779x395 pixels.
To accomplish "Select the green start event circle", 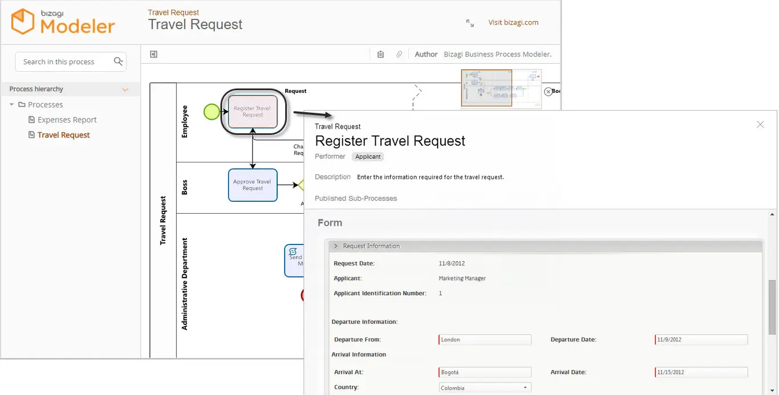I will click(212, 112).
